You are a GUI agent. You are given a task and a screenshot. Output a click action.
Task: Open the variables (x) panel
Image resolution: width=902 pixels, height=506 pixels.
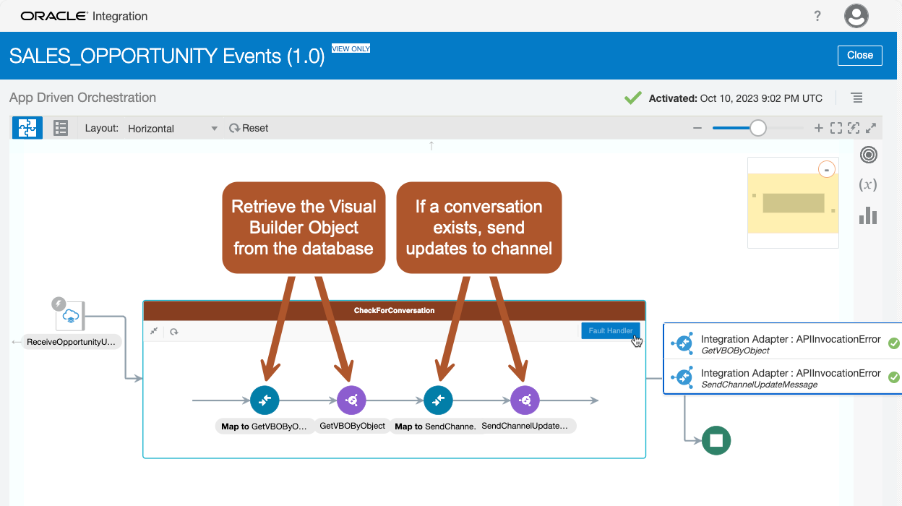868,184
